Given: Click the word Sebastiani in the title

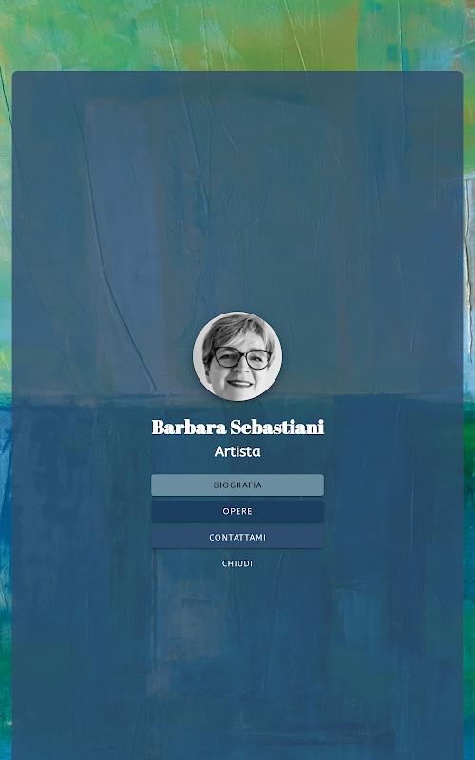Looking at the screenshot, I should [276, 427].
